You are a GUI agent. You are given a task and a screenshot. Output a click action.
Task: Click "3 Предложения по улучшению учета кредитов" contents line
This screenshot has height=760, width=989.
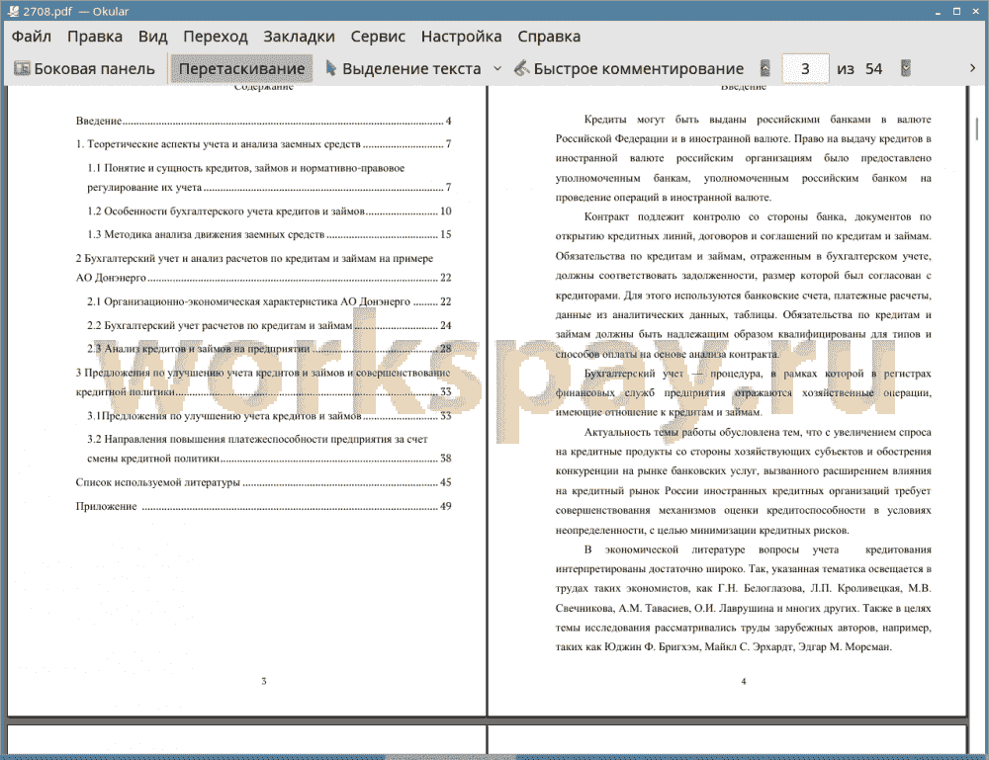click(263, 373)
